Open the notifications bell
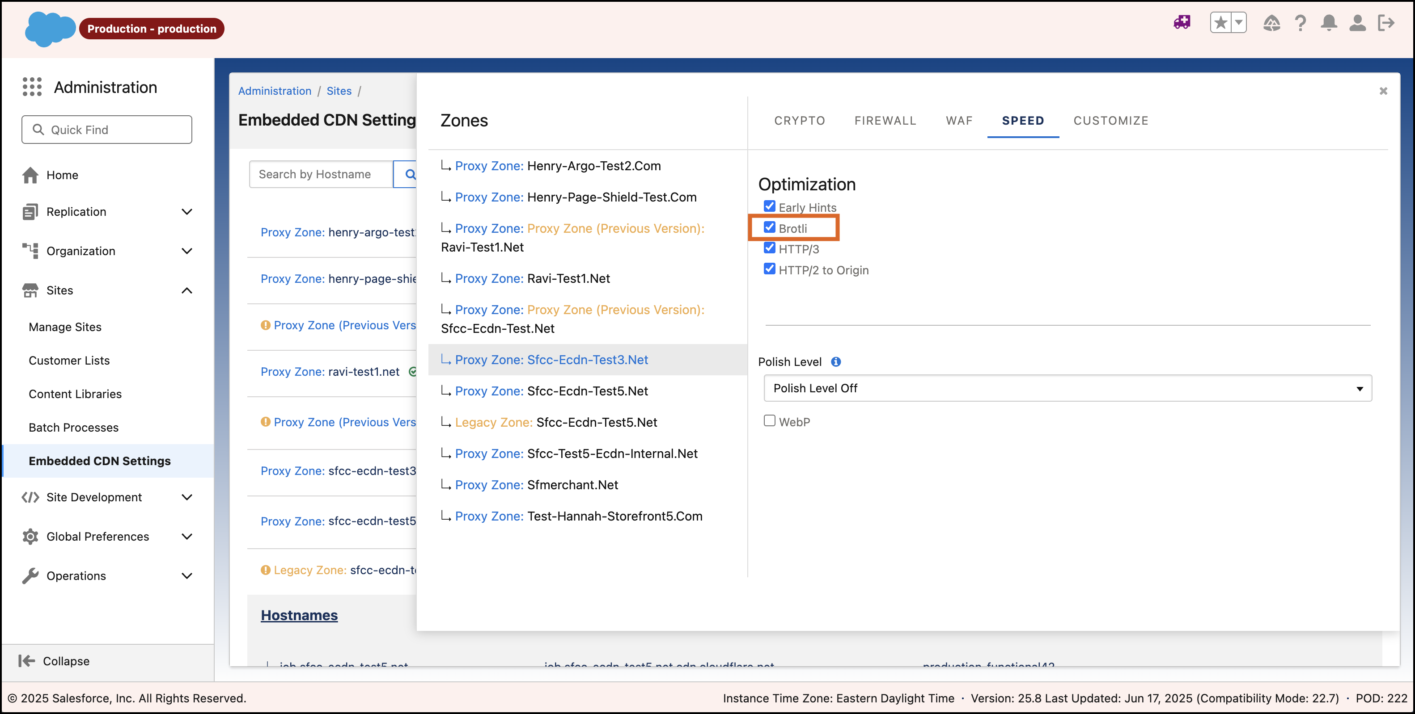The image size is (1415, 714). click(x=1329, y=22)
